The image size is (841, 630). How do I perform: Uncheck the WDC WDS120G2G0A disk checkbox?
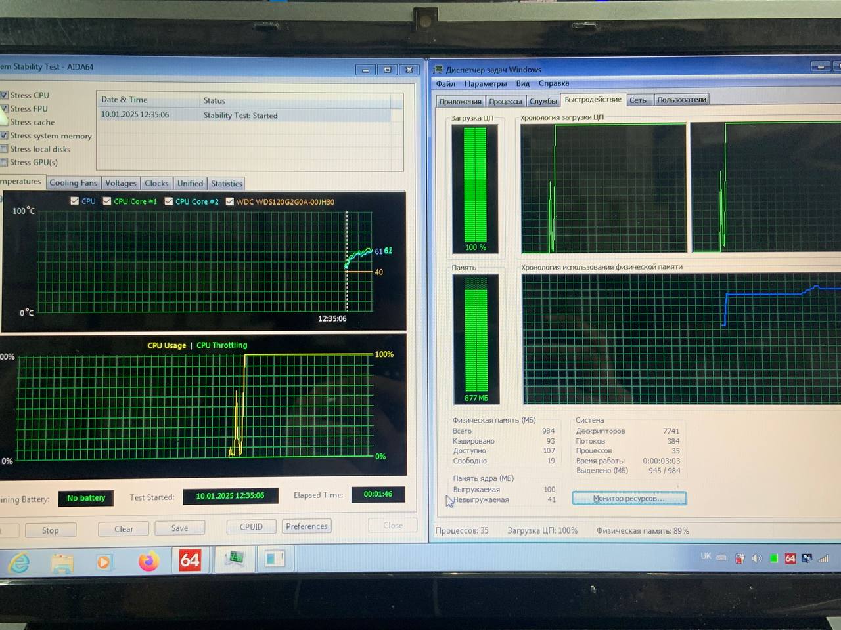(x=230, y=201)
